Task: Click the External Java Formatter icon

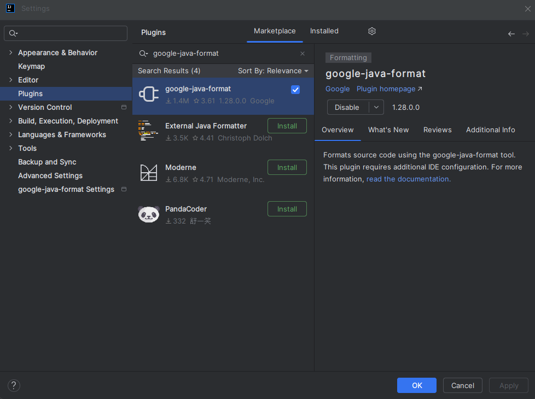Action: [148, 130]
